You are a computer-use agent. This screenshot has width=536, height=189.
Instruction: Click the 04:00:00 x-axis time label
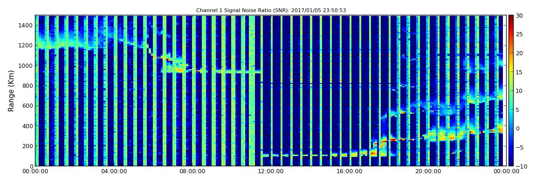[x=114, y=171]
